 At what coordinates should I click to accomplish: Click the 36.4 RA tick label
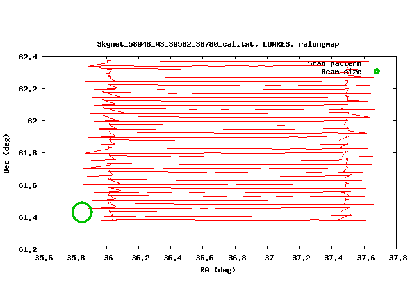pos(172,258)
